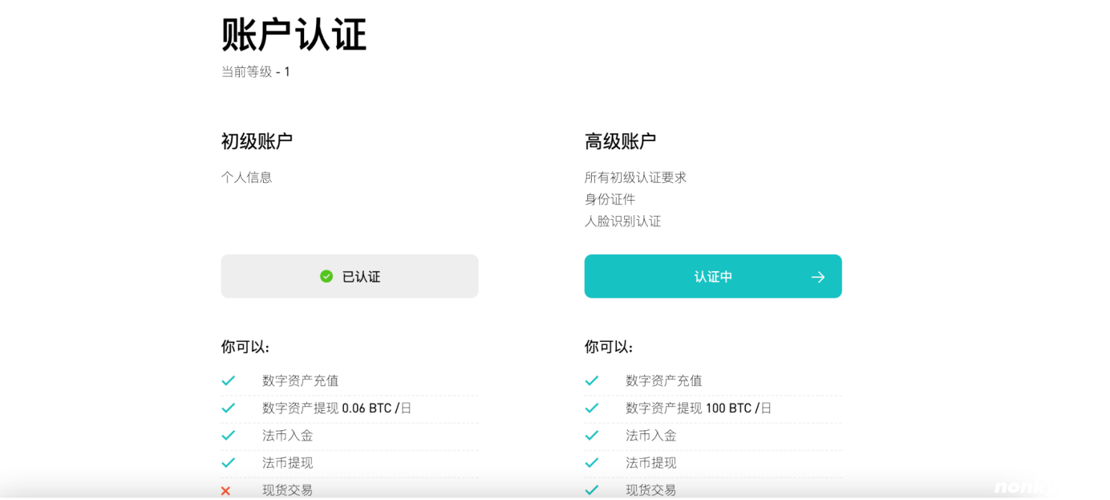
Task: Select the 账户认证 page title
Action: pos(294,35)
